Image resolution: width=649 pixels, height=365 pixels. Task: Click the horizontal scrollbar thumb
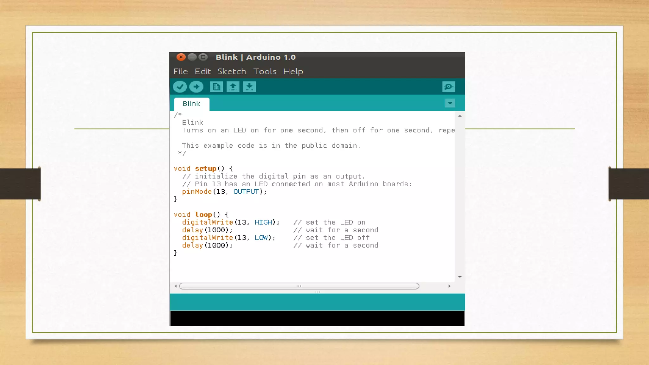tap(299, 286)
